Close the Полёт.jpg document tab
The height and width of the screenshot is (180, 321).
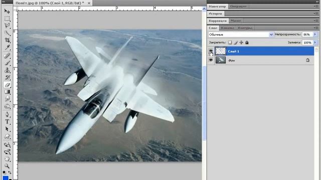(x=89, y=3)
